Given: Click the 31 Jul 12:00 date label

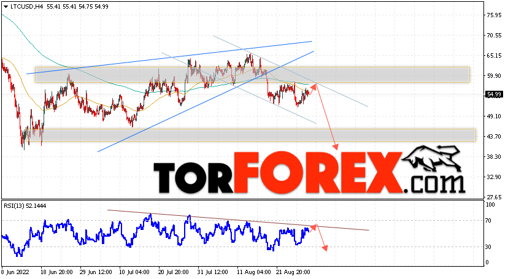Looking at the screenshot, I should pos(214,272).
